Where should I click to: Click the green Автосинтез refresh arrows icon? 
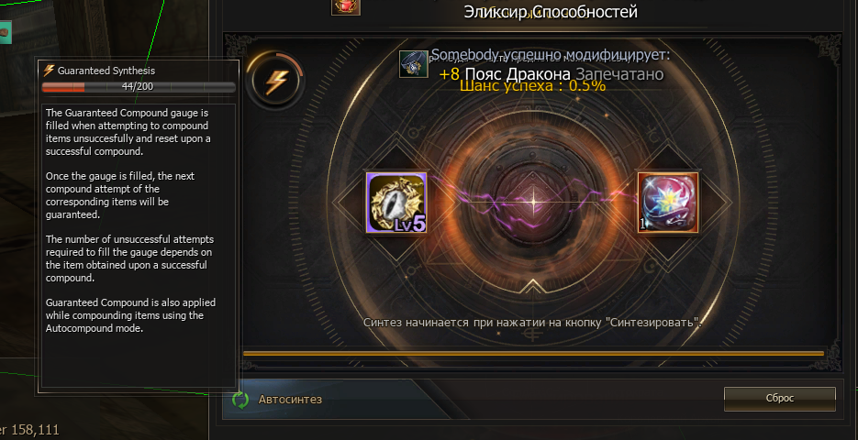coord(240,400)
